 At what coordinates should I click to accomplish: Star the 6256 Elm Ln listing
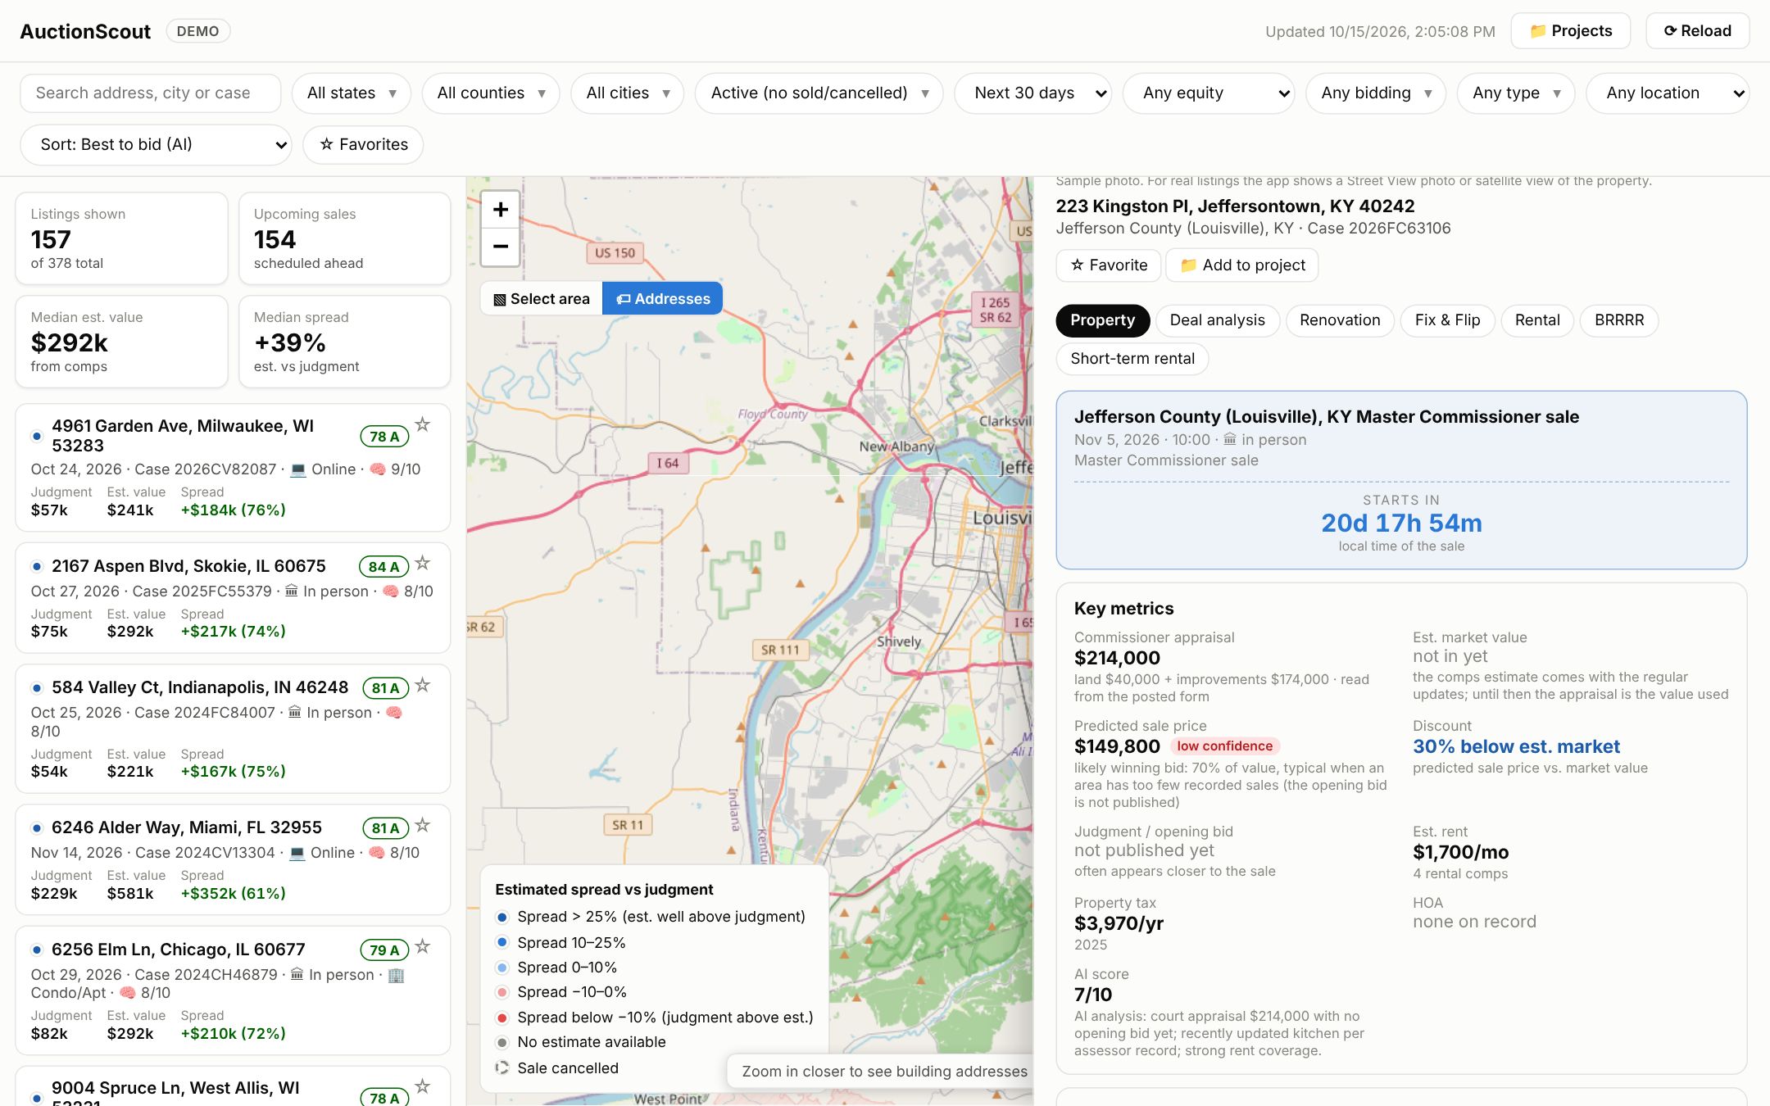coord(423,946)
